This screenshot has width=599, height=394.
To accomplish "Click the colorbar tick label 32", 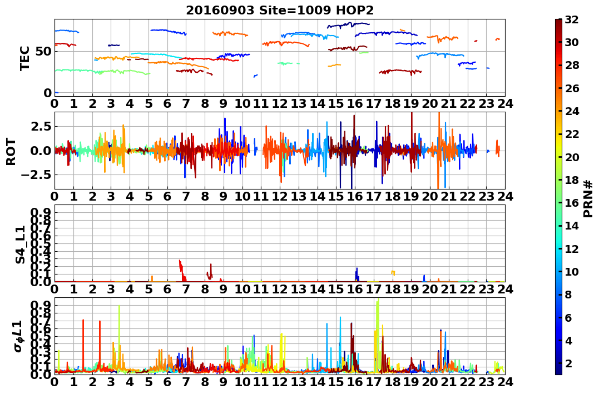I will [572, 19].
